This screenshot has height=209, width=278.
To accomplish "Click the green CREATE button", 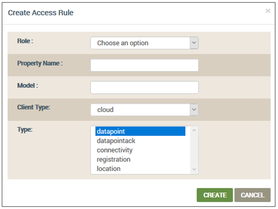I will [x=215, y=195].
